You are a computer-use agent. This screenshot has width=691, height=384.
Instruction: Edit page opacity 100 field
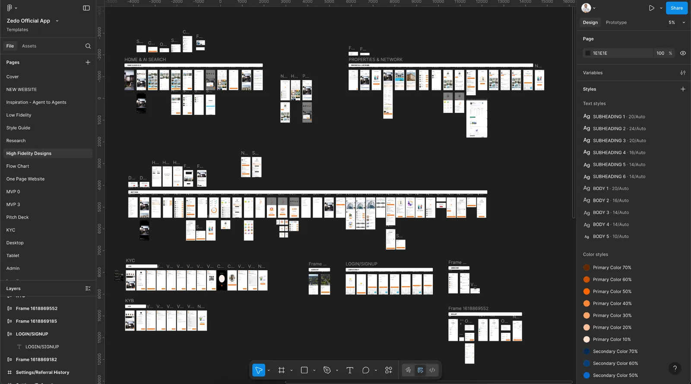[x=660, y=53]
